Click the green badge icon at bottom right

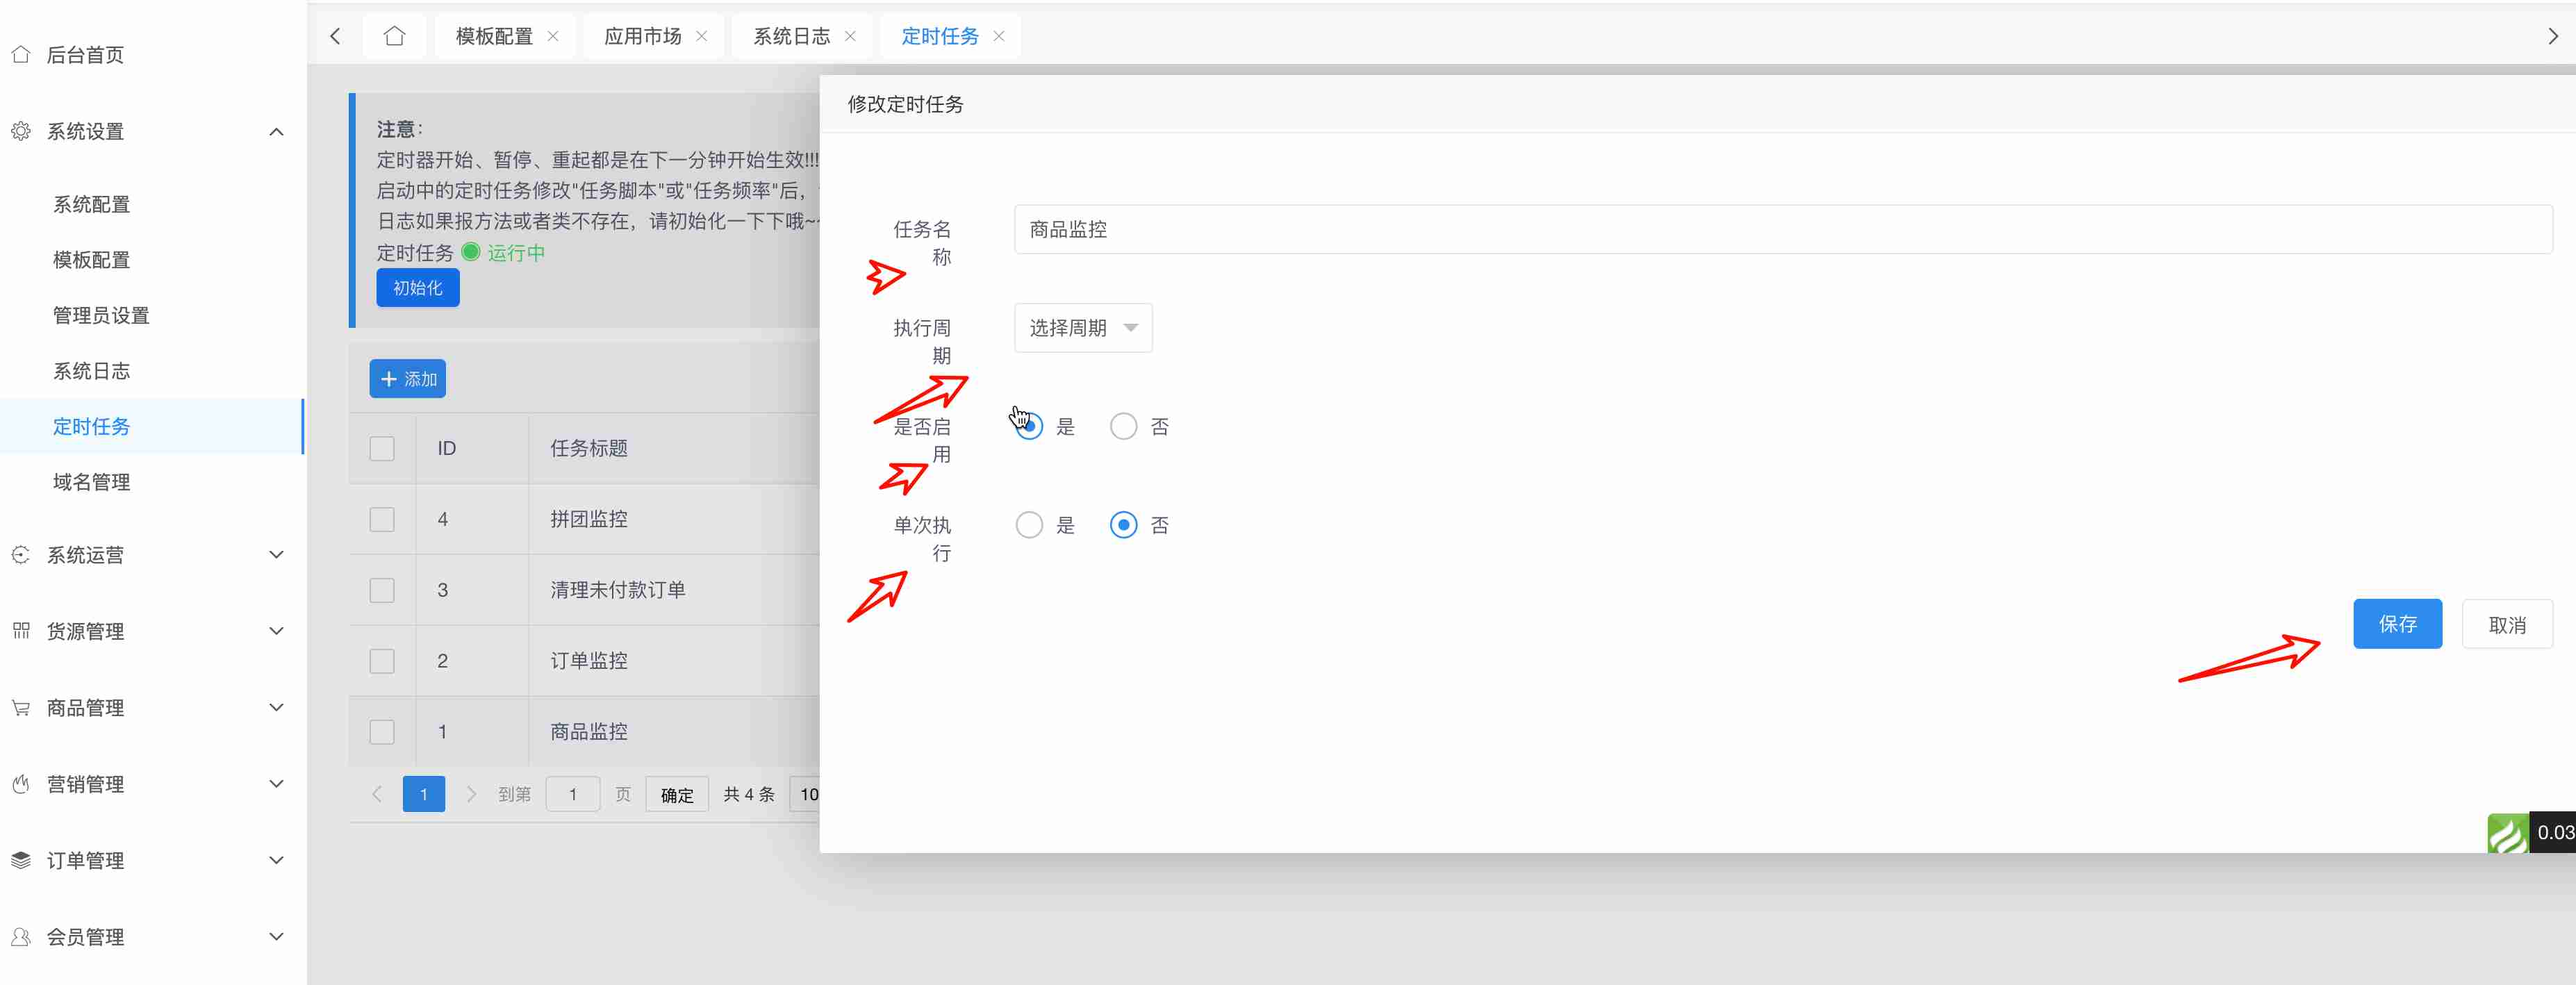pos(2507,832)
